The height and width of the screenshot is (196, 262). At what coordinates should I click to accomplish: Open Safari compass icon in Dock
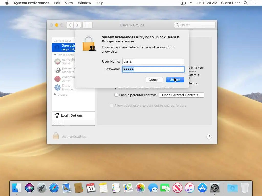54,188
